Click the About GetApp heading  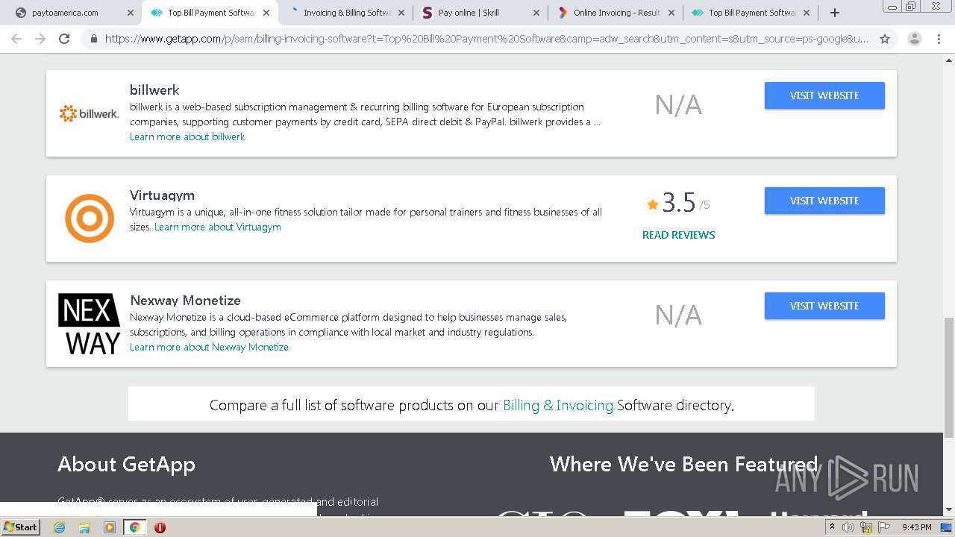pyautogui.click(x=126, y=464)
